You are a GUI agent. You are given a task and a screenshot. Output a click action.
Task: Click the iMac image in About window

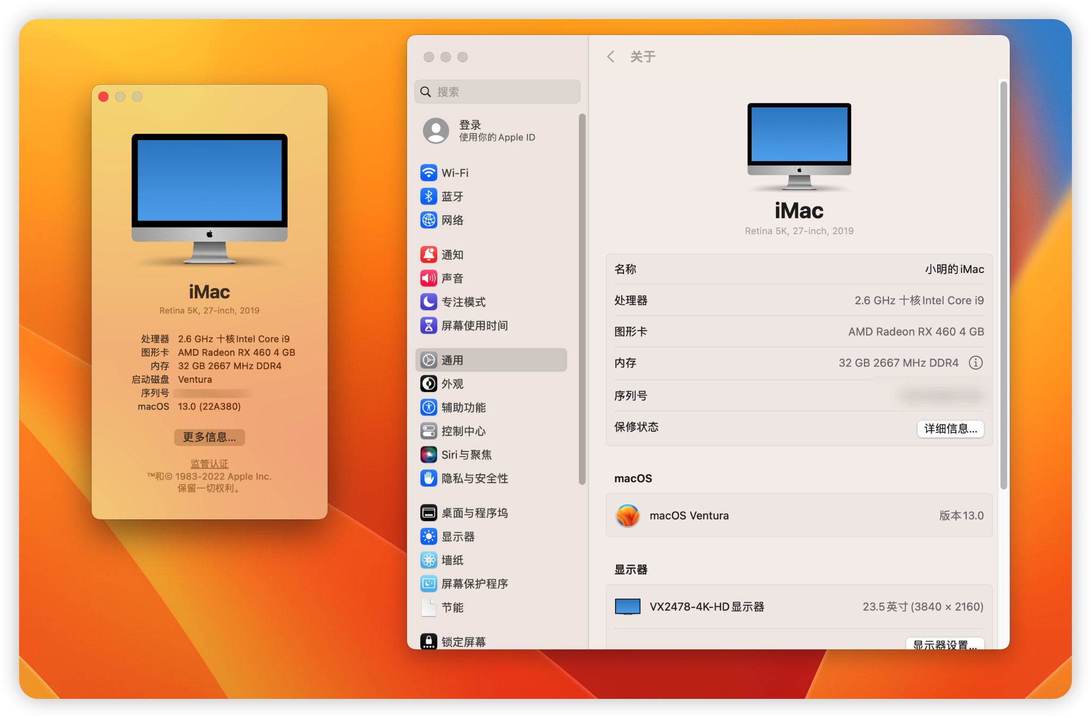[210, 199]
